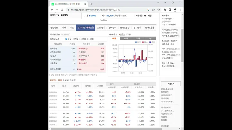The image size is (232, 130).
Task: Click the 1개월 trading trend chart
Action: (132, 58)
